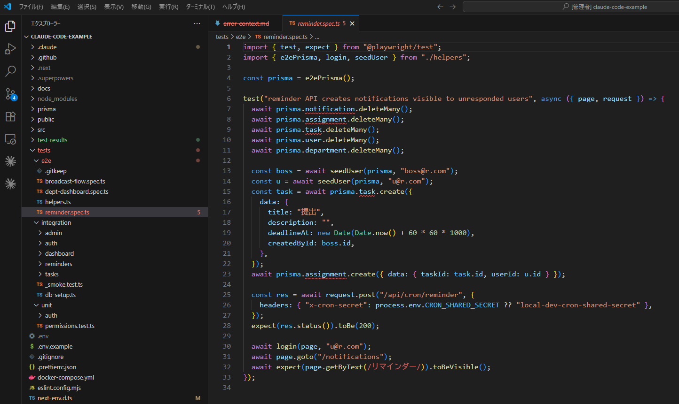Open the 表示(V) menu
This screenshot has width=679, height=404.
114,7
